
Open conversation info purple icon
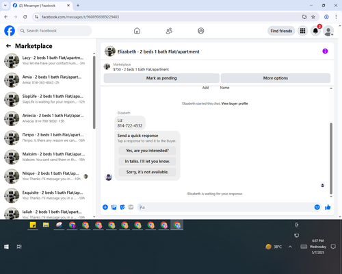tap(325, 51)
